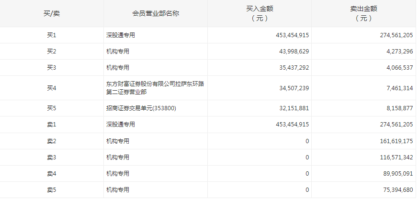
Task: Select the buy amount 43,998,629
Action: (290, 52)
